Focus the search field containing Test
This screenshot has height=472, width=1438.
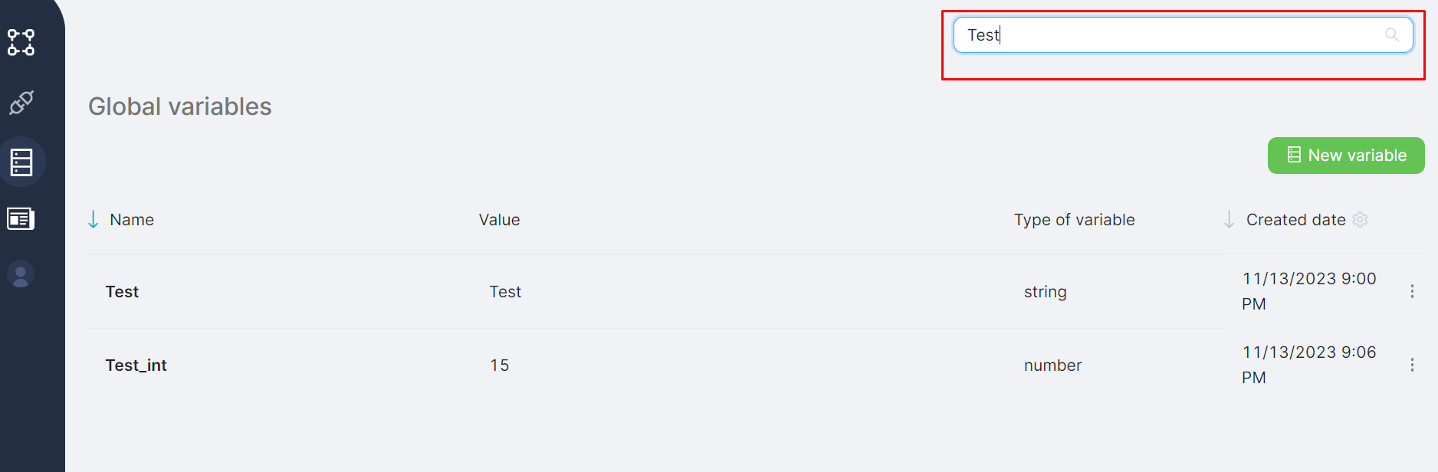coord(1173,35)
